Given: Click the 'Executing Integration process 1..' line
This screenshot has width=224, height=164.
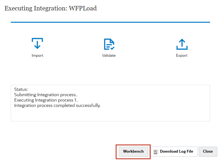Looking at the screenshot, I should [46, 100].
